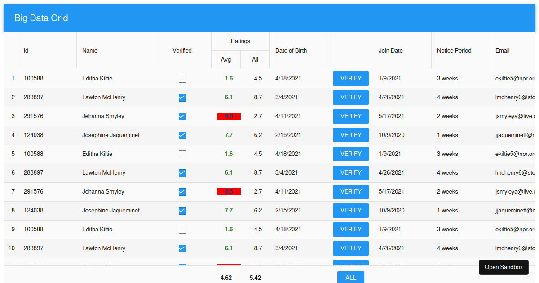This screenshot has height=283, width=539.
Task: Uncheck Jehanna Smyley's Verified checkbox in row 7
Action: (x=182, y=192)
